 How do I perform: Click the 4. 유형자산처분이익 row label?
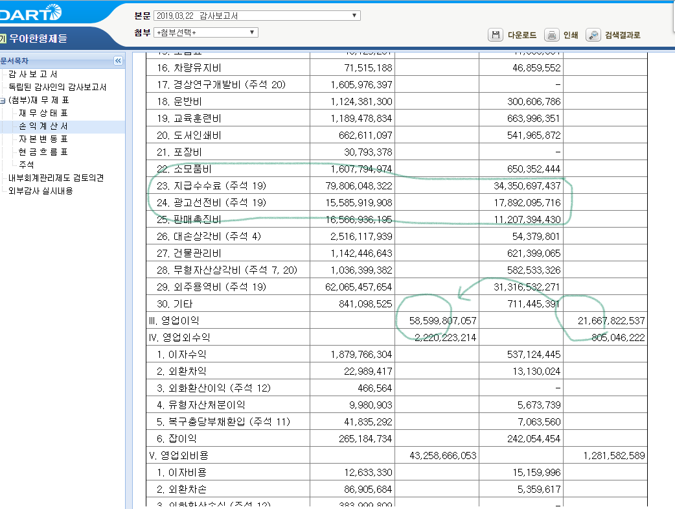[x=201, y=405]
